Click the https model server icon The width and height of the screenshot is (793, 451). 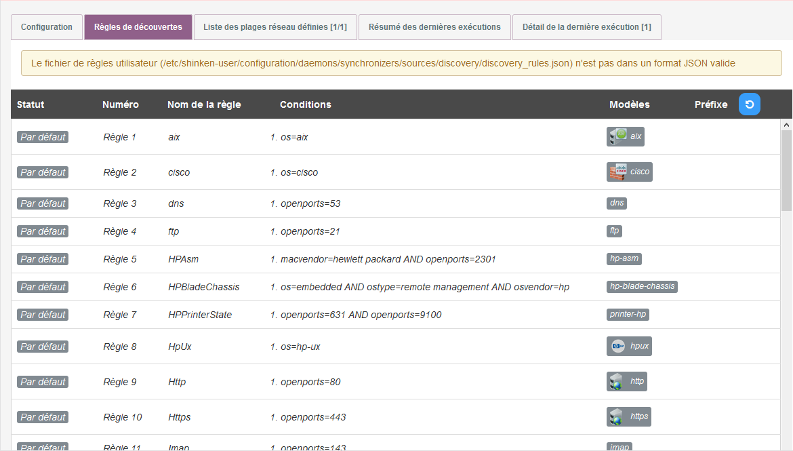tap(616, 417)
